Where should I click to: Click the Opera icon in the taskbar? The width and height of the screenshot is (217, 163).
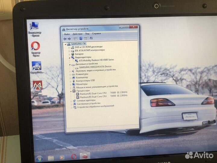click(74, 157)
